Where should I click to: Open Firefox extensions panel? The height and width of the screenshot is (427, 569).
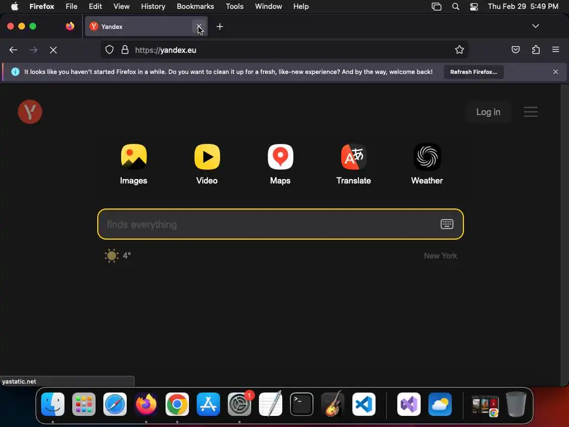[536, 49]
